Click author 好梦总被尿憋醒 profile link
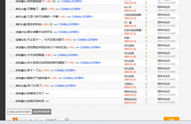This screenshot has height=124, width=191. (133, 30)
